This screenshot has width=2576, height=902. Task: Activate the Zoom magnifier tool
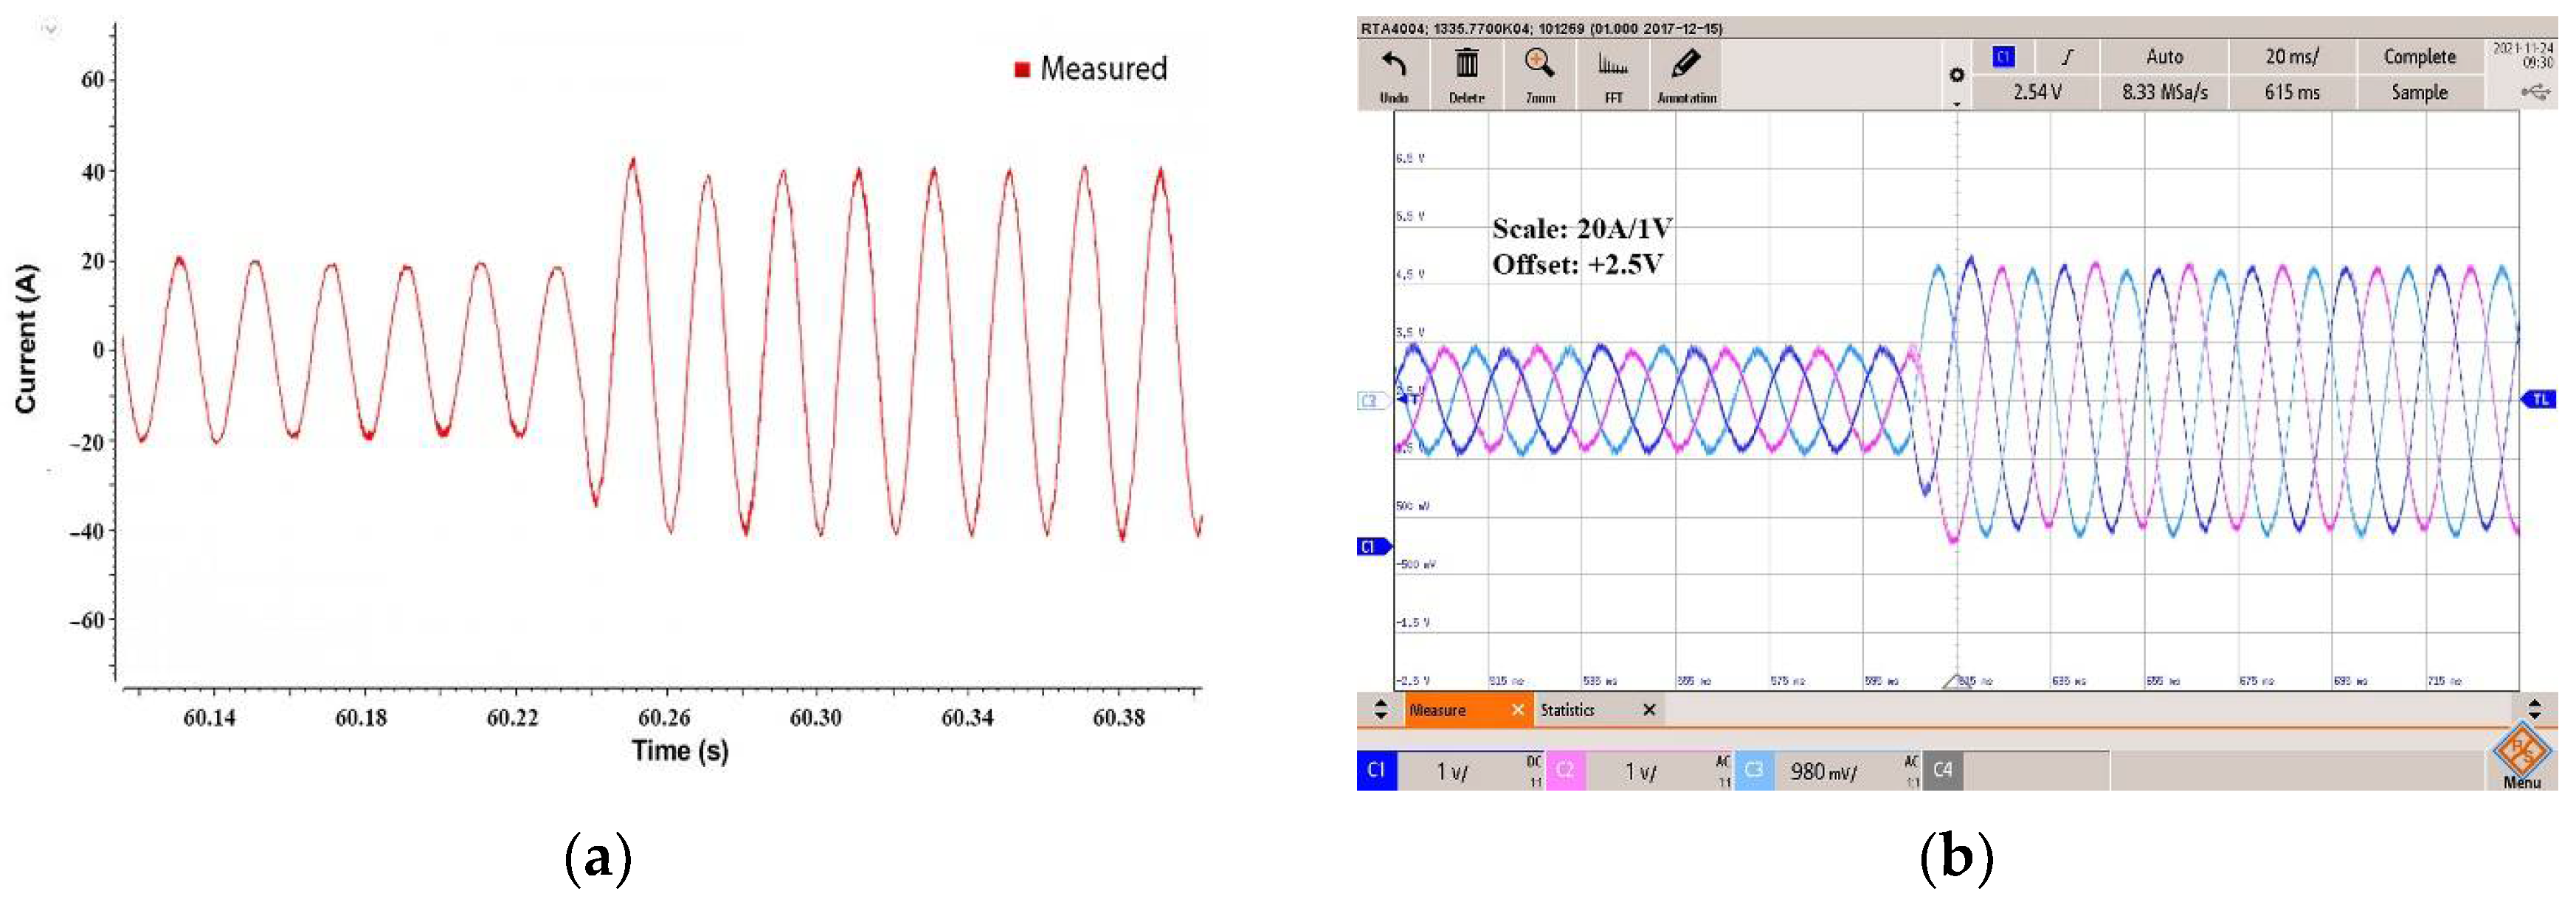1539,66
